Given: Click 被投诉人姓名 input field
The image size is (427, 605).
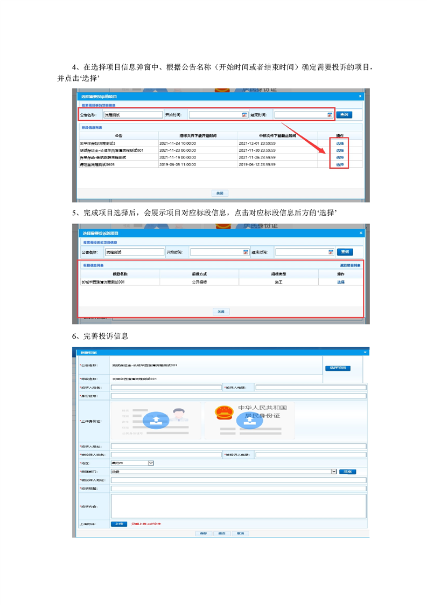Looking at the screenshot, I should click(x=166, y=455).
